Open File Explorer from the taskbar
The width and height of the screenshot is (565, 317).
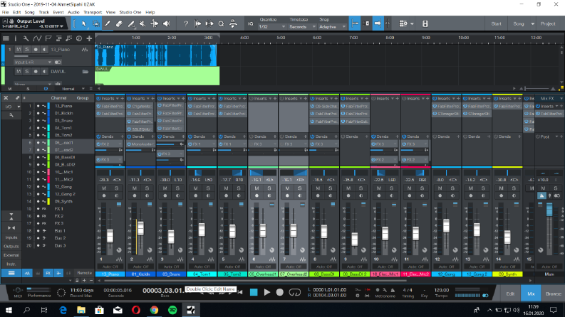(x=81, y=310)
